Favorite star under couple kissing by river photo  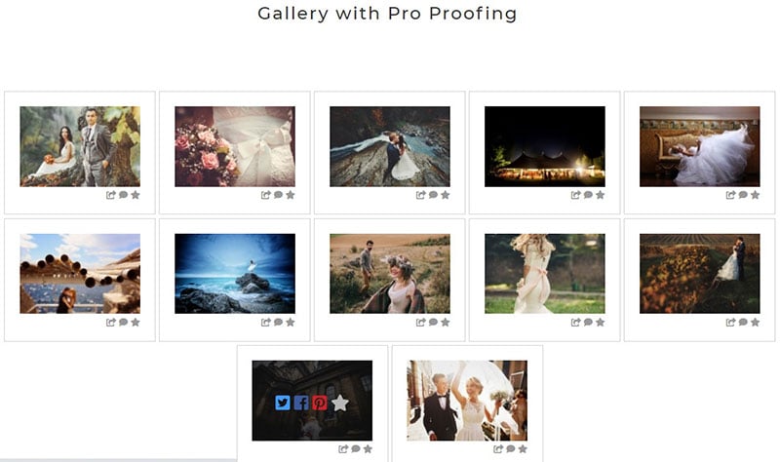(446, 195)
